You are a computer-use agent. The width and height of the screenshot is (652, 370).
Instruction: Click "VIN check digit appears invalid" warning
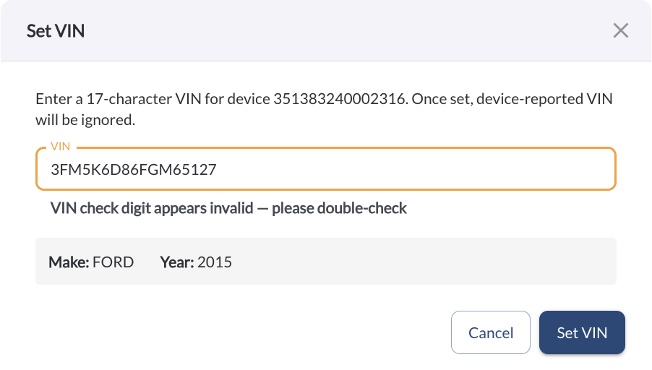(x=152, y=209)
